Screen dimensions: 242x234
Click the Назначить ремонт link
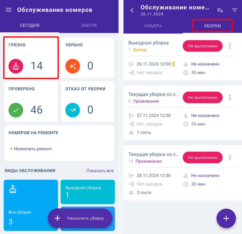[x=31, y=149]
